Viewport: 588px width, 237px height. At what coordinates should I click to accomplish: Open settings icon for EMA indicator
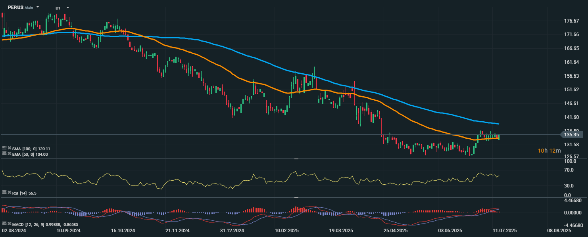click(x=4, y=153)
